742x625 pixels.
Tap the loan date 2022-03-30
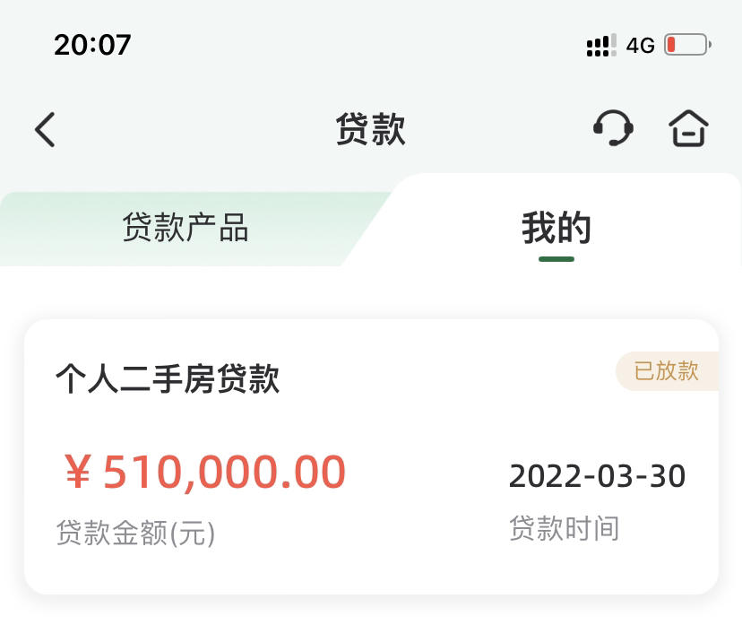(x=597, y=476)
